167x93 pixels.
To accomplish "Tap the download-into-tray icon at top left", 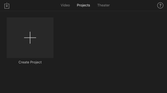I will point(7,6).
